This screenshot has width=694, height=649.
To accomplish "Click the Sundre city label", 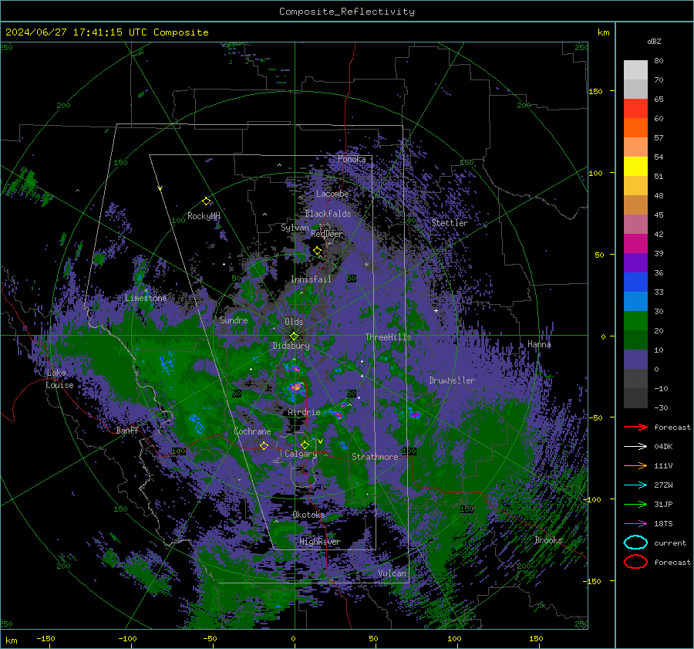I will click(x=234, y=319).
